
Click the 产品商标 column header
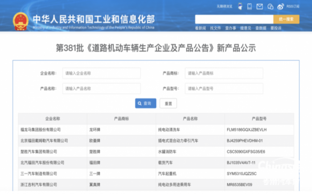(x=122, y=119)
